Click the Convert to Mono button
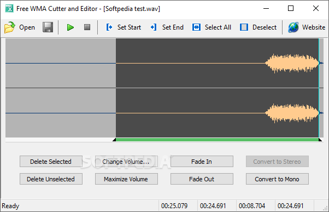Image resolution: width=329 pixels, height=212 pixels. point(277,179)
